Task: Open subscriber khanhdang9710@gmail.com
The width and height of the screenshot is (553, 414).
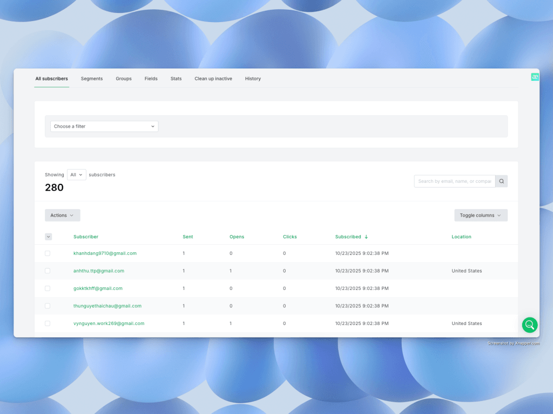Action: pos(105,253)
